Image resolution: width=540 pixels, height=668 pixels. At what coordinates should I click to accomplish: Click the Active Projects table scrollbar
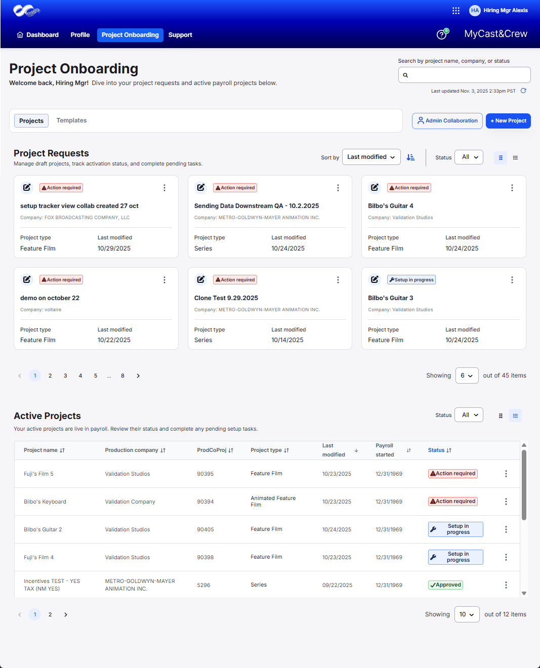click(x=524, y=485)
